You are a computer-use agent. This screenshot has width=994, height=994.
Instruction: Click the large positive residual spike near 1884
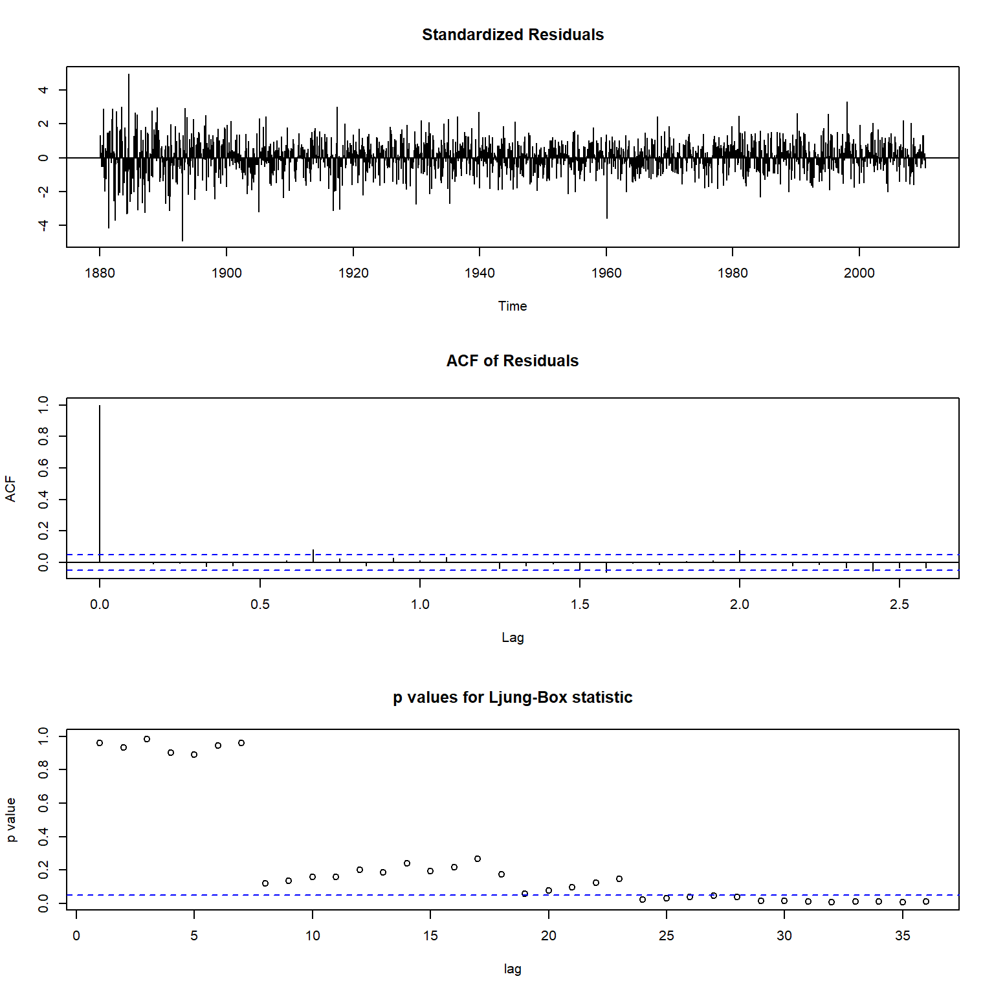(x=129, y=115)
